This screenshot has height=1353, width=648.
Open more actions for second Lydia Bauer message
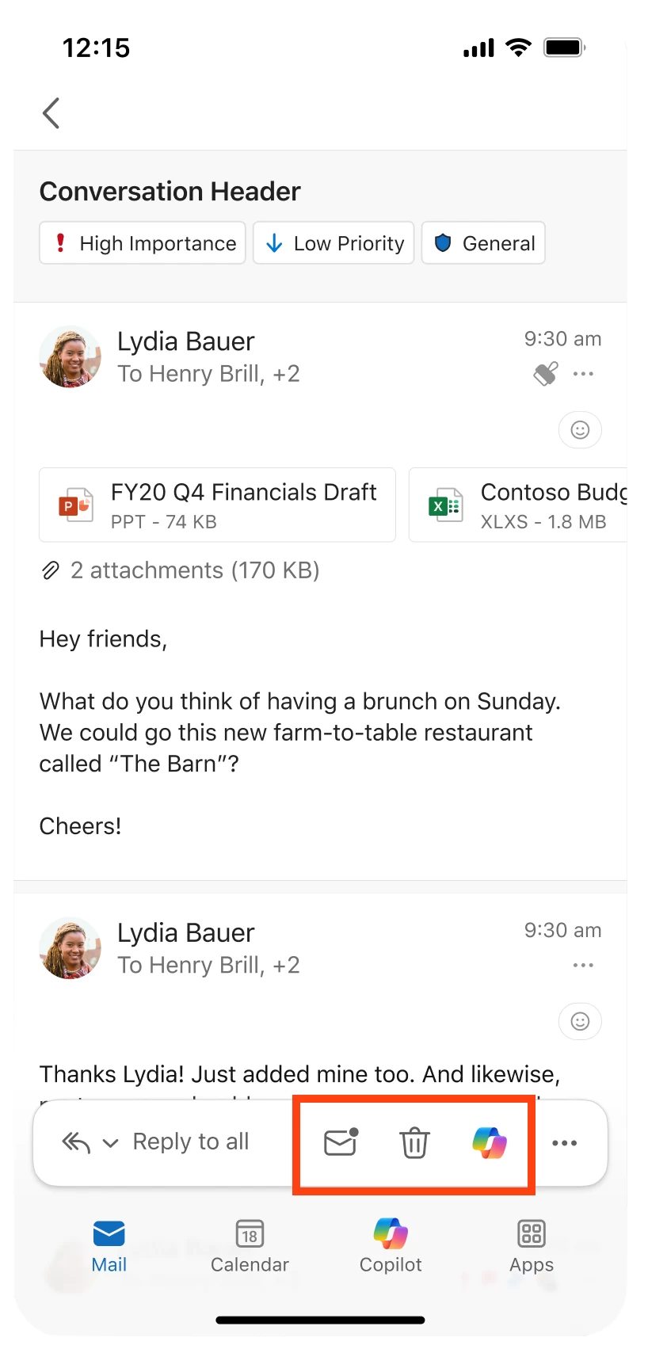(x=583, y=965)
